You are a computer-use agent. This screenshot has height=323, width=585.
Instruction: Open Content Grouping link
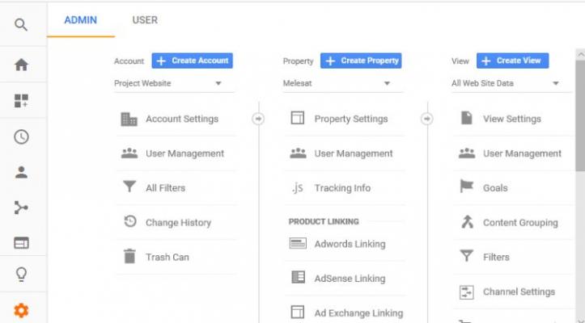[x=520, y=223]
